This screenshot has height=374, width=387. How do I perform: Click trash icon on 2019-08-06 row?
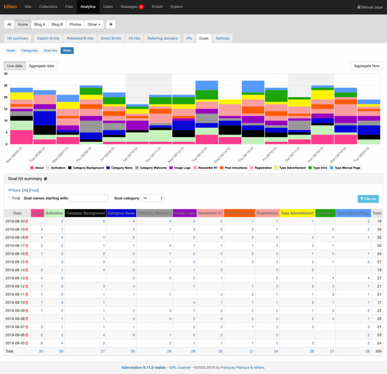(x=27, y=335)
